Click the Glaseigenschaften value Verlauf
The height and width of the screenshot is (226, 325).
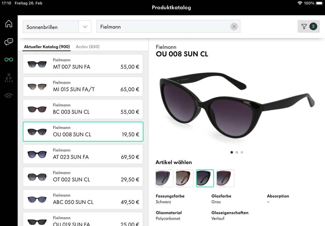tap(218, 218)
